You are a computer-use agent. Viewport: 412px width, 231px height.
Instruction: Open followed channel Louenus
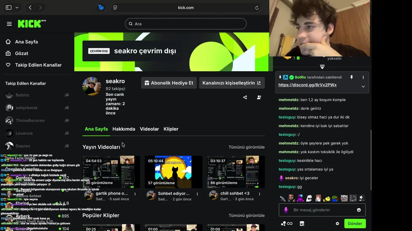coord(24,133)
